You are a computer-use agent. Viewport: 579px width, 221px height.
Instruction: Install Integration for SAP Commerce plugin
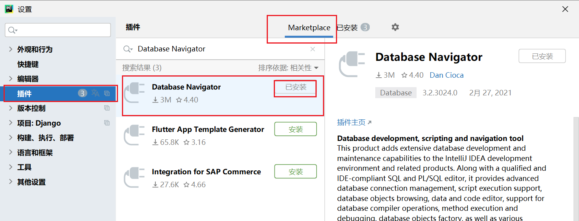pos(295,172)
